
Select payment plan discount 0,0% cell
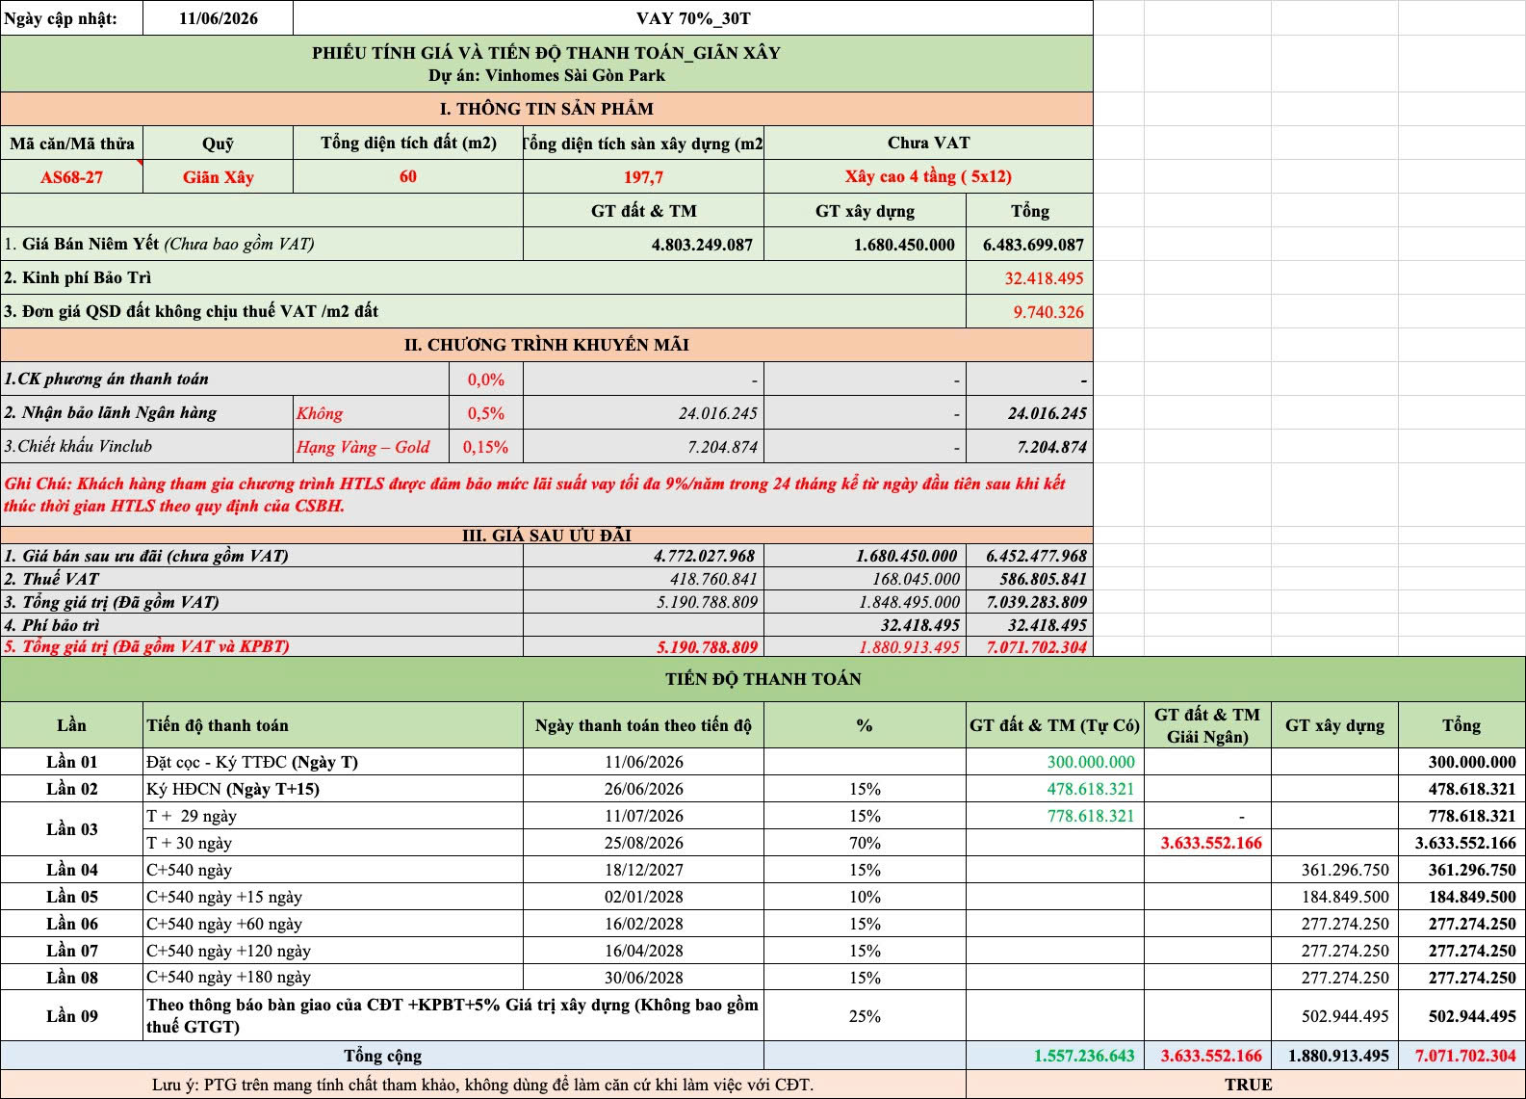coord(486,379)
